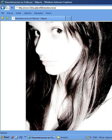The image size is (112, 140).
Task: Click the Back navigation arrow button
Action: [3, 8]
